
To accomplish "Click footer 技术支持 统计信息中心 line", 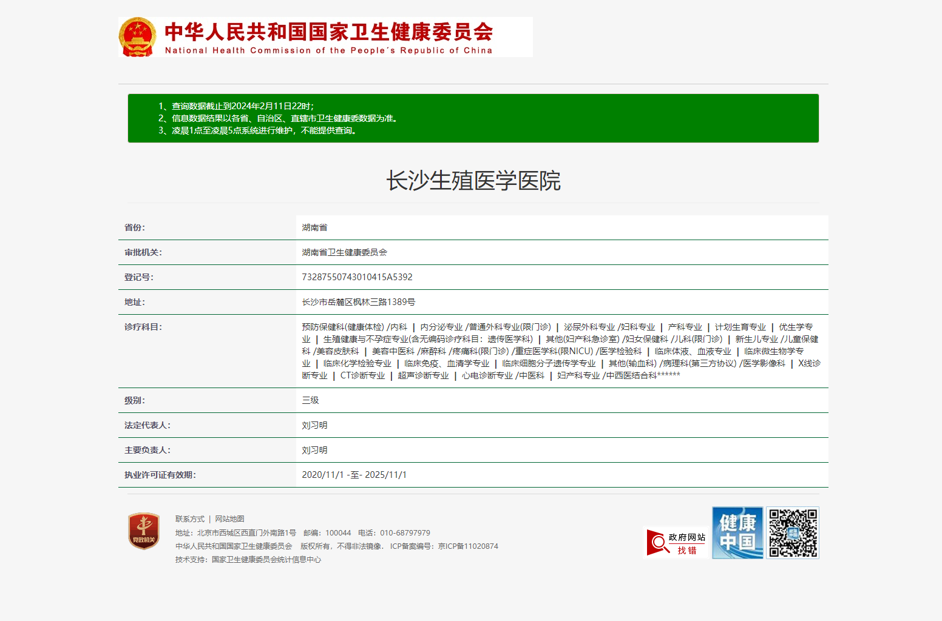I will [x=248, y=560].
